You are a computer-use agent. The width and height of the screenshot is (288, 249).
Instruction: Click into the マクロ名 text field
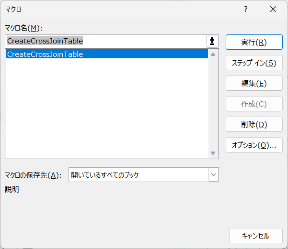[106, 41]
